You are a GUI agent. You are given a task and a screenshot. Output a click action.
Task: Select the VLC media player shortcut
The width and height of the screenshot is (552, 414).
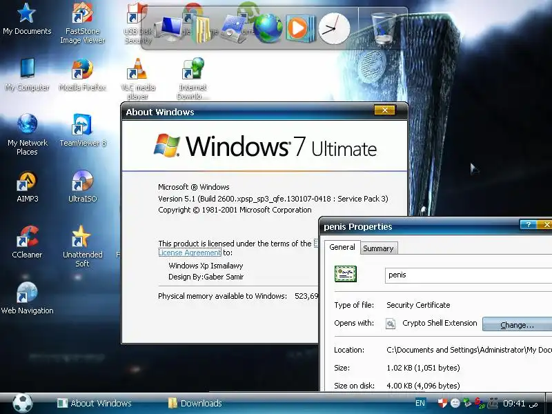point(137,79)
